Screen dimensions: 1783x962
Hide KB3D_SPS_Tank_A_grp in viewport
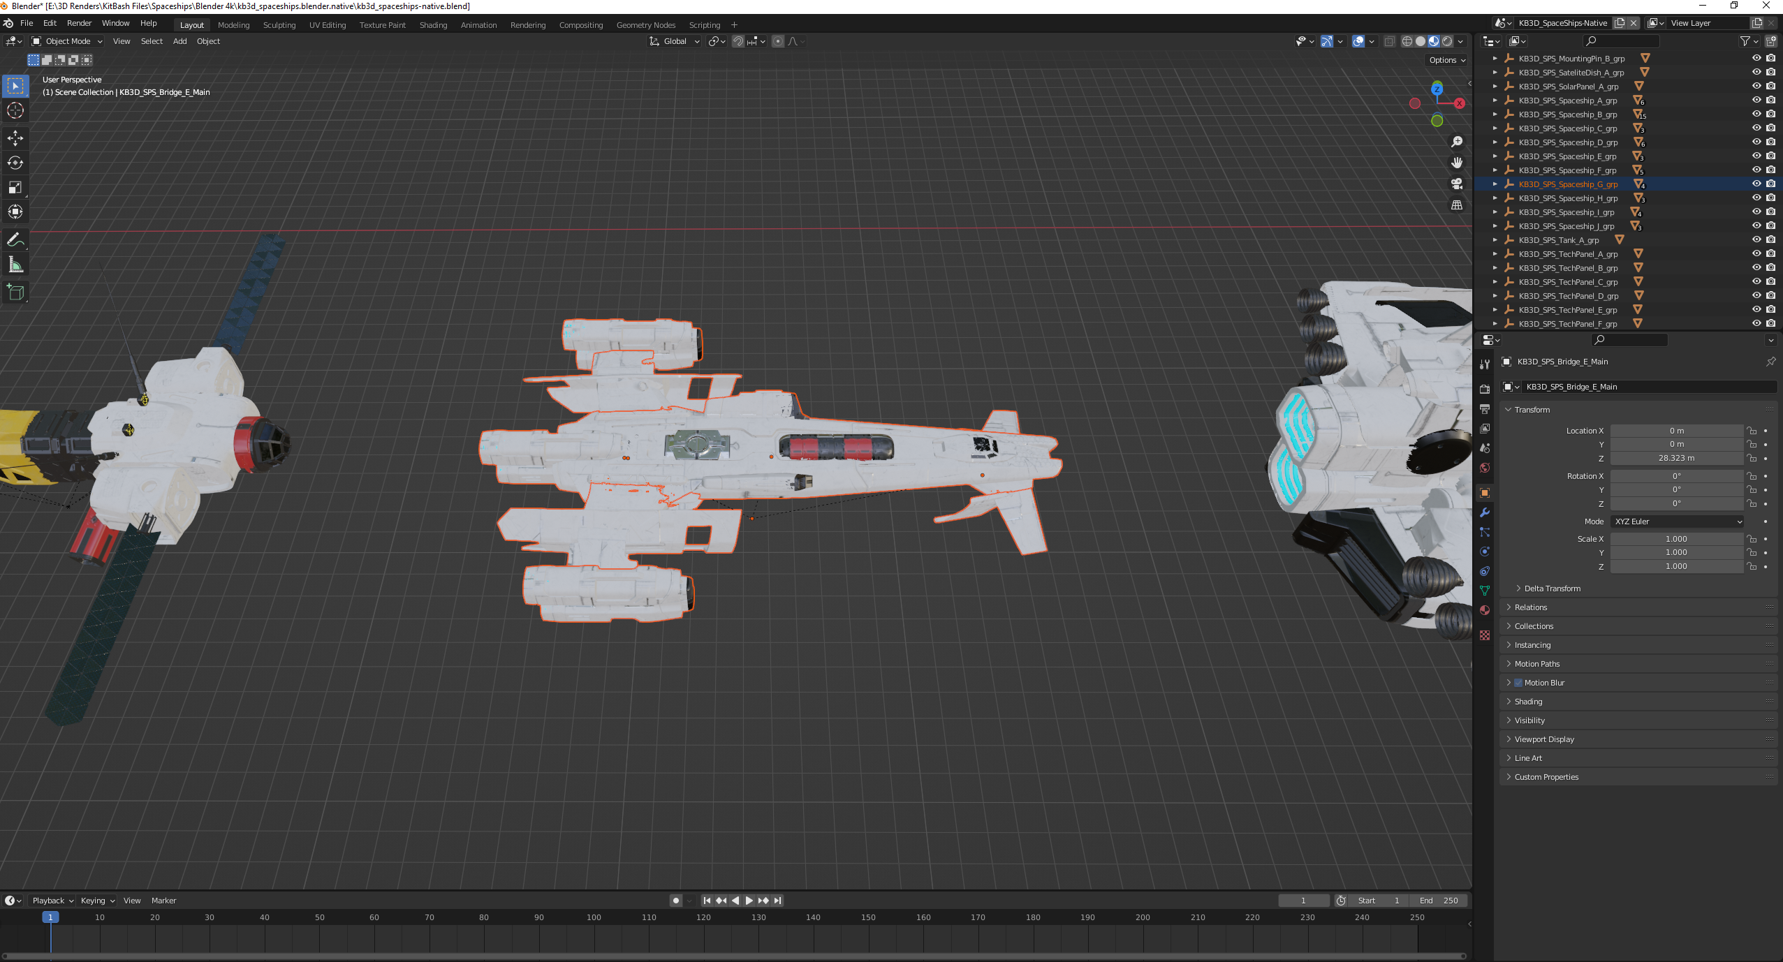point(1756,239)
